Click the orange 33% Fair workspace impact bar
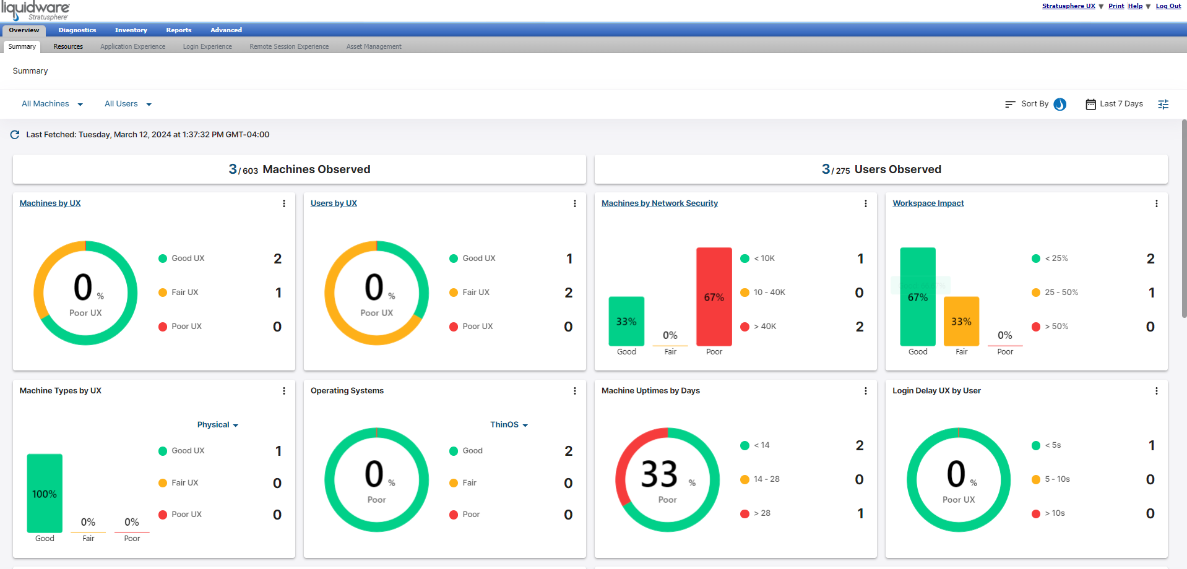 [x=961, y=321]
